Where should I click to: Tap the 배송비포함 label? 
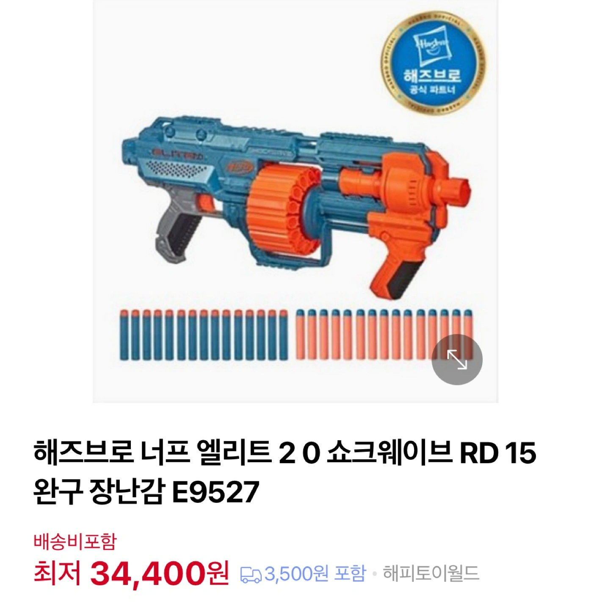click(x=75, y=541)
